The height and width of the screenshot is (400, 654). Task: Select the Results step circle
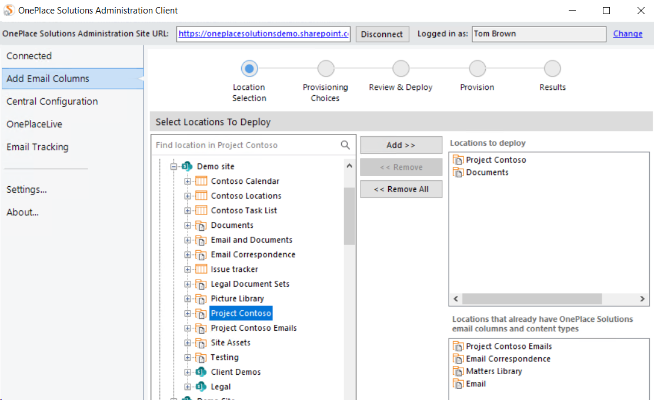coord(552,68)
